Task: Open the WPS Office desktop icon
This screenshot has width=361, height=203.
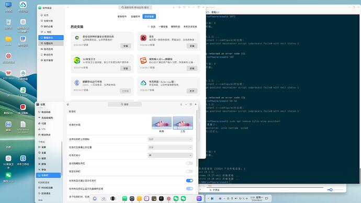Action: 8,75
